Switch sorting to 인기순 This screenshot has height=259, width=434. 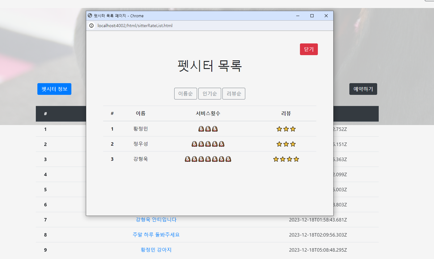click(x=209, y=94)
